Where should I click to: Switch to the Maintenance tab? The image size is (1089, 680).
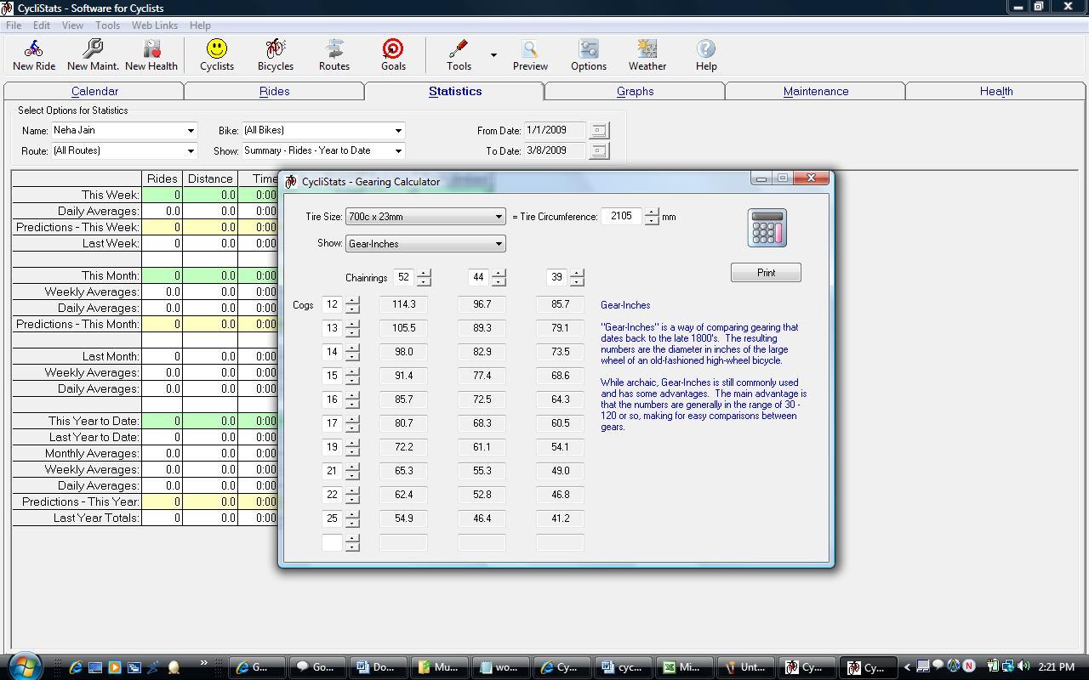pos(815,91)
